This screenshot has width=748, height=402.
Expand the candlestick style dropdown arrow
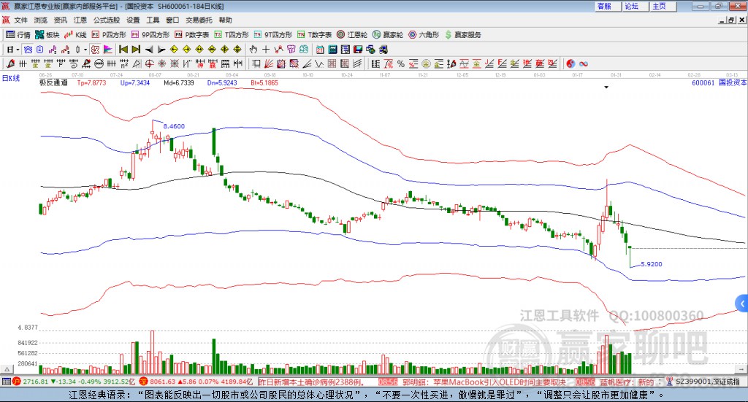[85, 49]
